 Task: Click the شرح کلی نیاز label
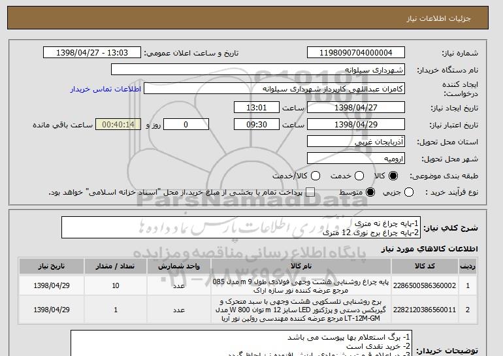(x=451, y=228)
